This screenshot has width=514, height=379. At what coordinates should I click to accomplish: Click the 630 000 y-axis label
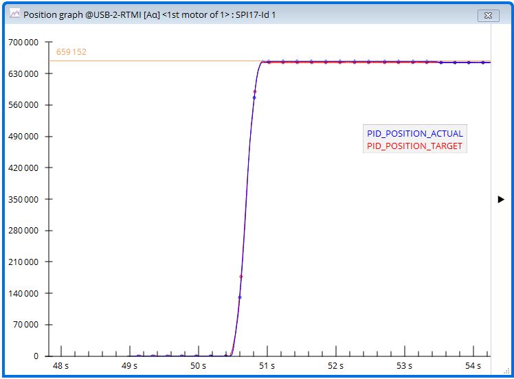[23, 73]
